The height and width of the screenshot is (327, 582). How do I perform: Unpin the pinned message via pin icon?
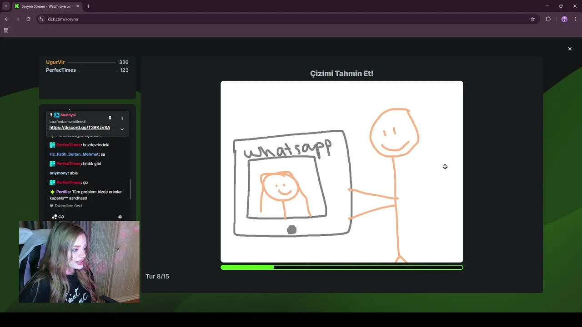[x=110, y=118]
